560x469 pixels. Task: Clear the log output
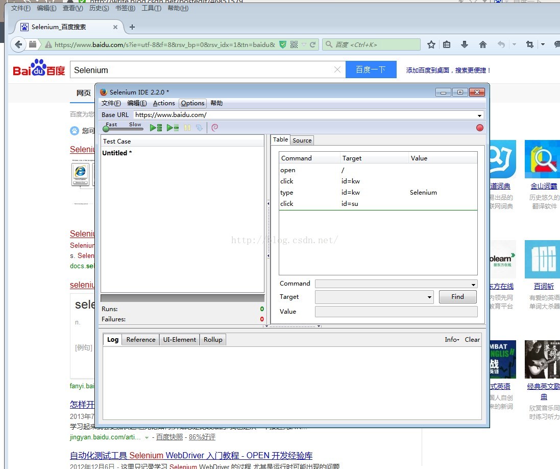(472, 340)
